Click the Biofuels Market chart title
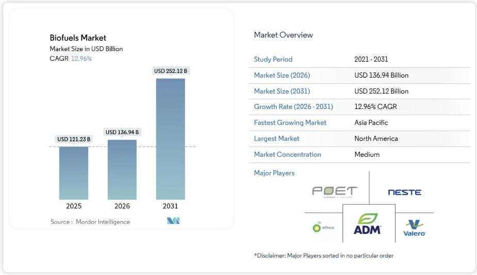This screenshot has height=275, width=477. [78, 38]
